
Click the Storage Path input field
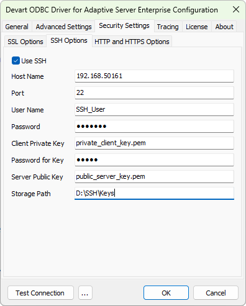point(154,193)
